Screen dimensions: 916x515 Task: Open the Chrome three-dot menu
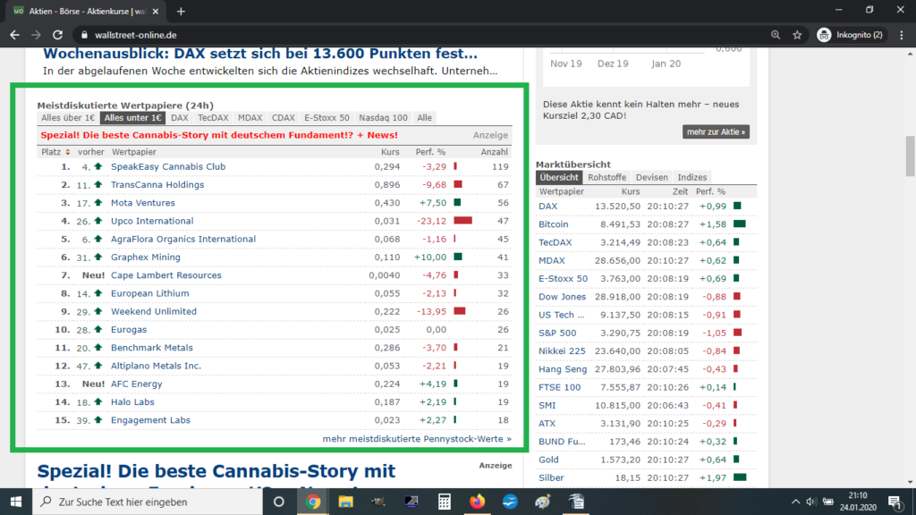point(902,35)
